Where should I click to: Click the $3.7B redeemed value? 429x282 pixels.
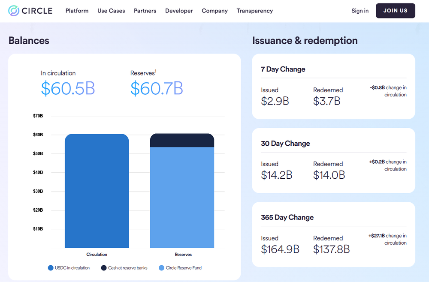pyautogui.click(x=326, y=101)
